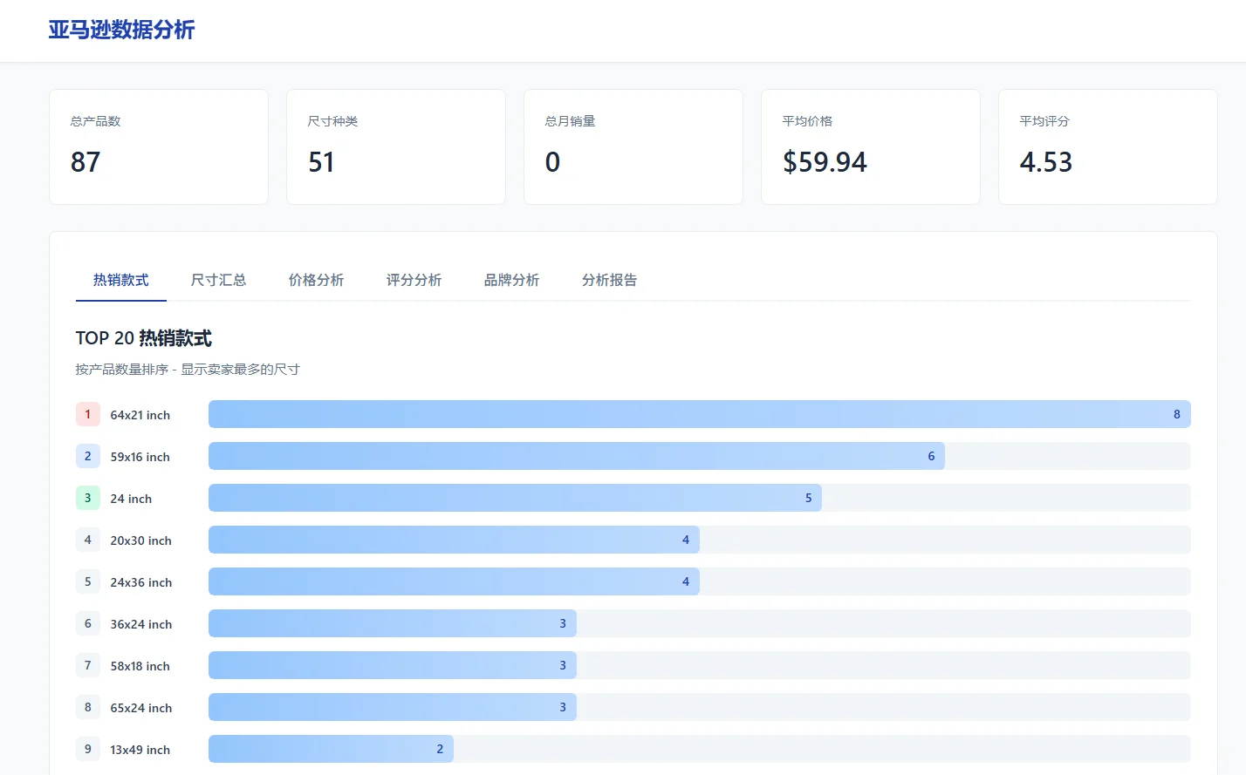
Task: Click the green rank 3 badge
Action: pos(88,498)
